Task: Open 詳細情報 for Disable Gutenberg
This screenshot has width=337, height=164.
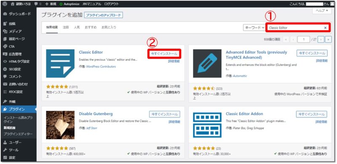Action: (174, 122)
